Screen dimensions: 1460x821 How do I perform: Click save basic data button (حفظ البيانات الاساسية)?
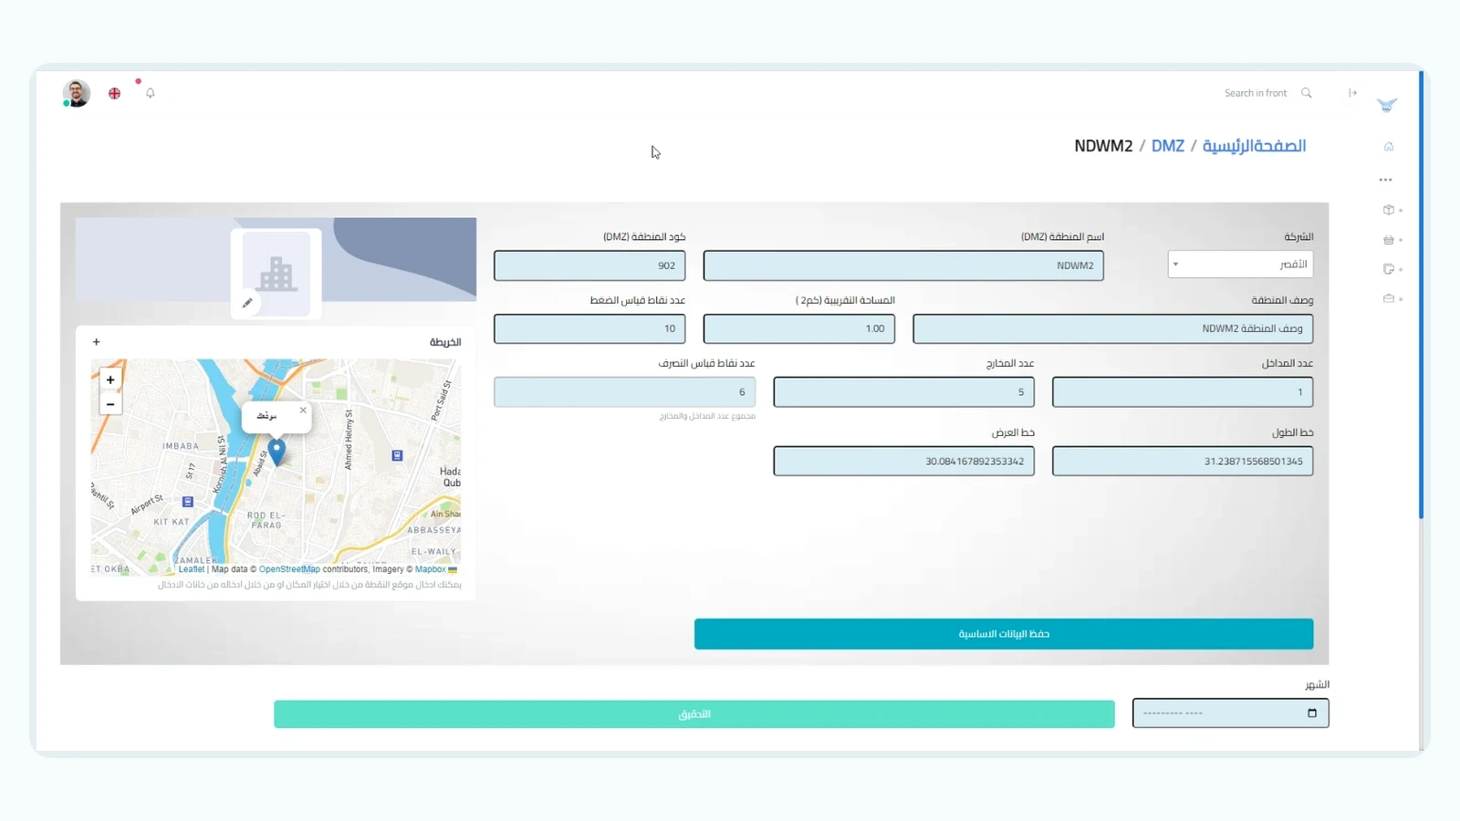tap(1004, 634)
